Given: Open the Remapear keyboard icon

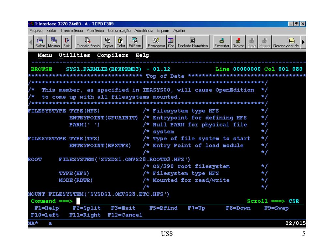Looking at the screenshot, I should point(156,42).
